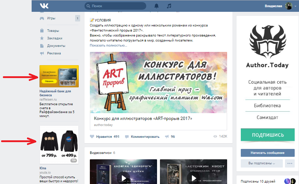
Task: Click the green ПОДПИШИСЬ button
Action: [x=268, y=135]
